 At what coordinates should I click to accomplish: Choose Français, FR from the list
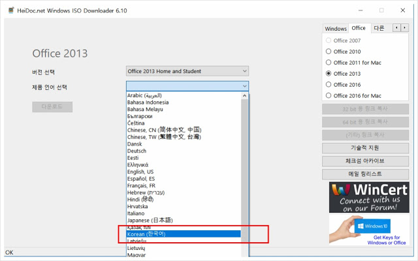click(184, 185)
